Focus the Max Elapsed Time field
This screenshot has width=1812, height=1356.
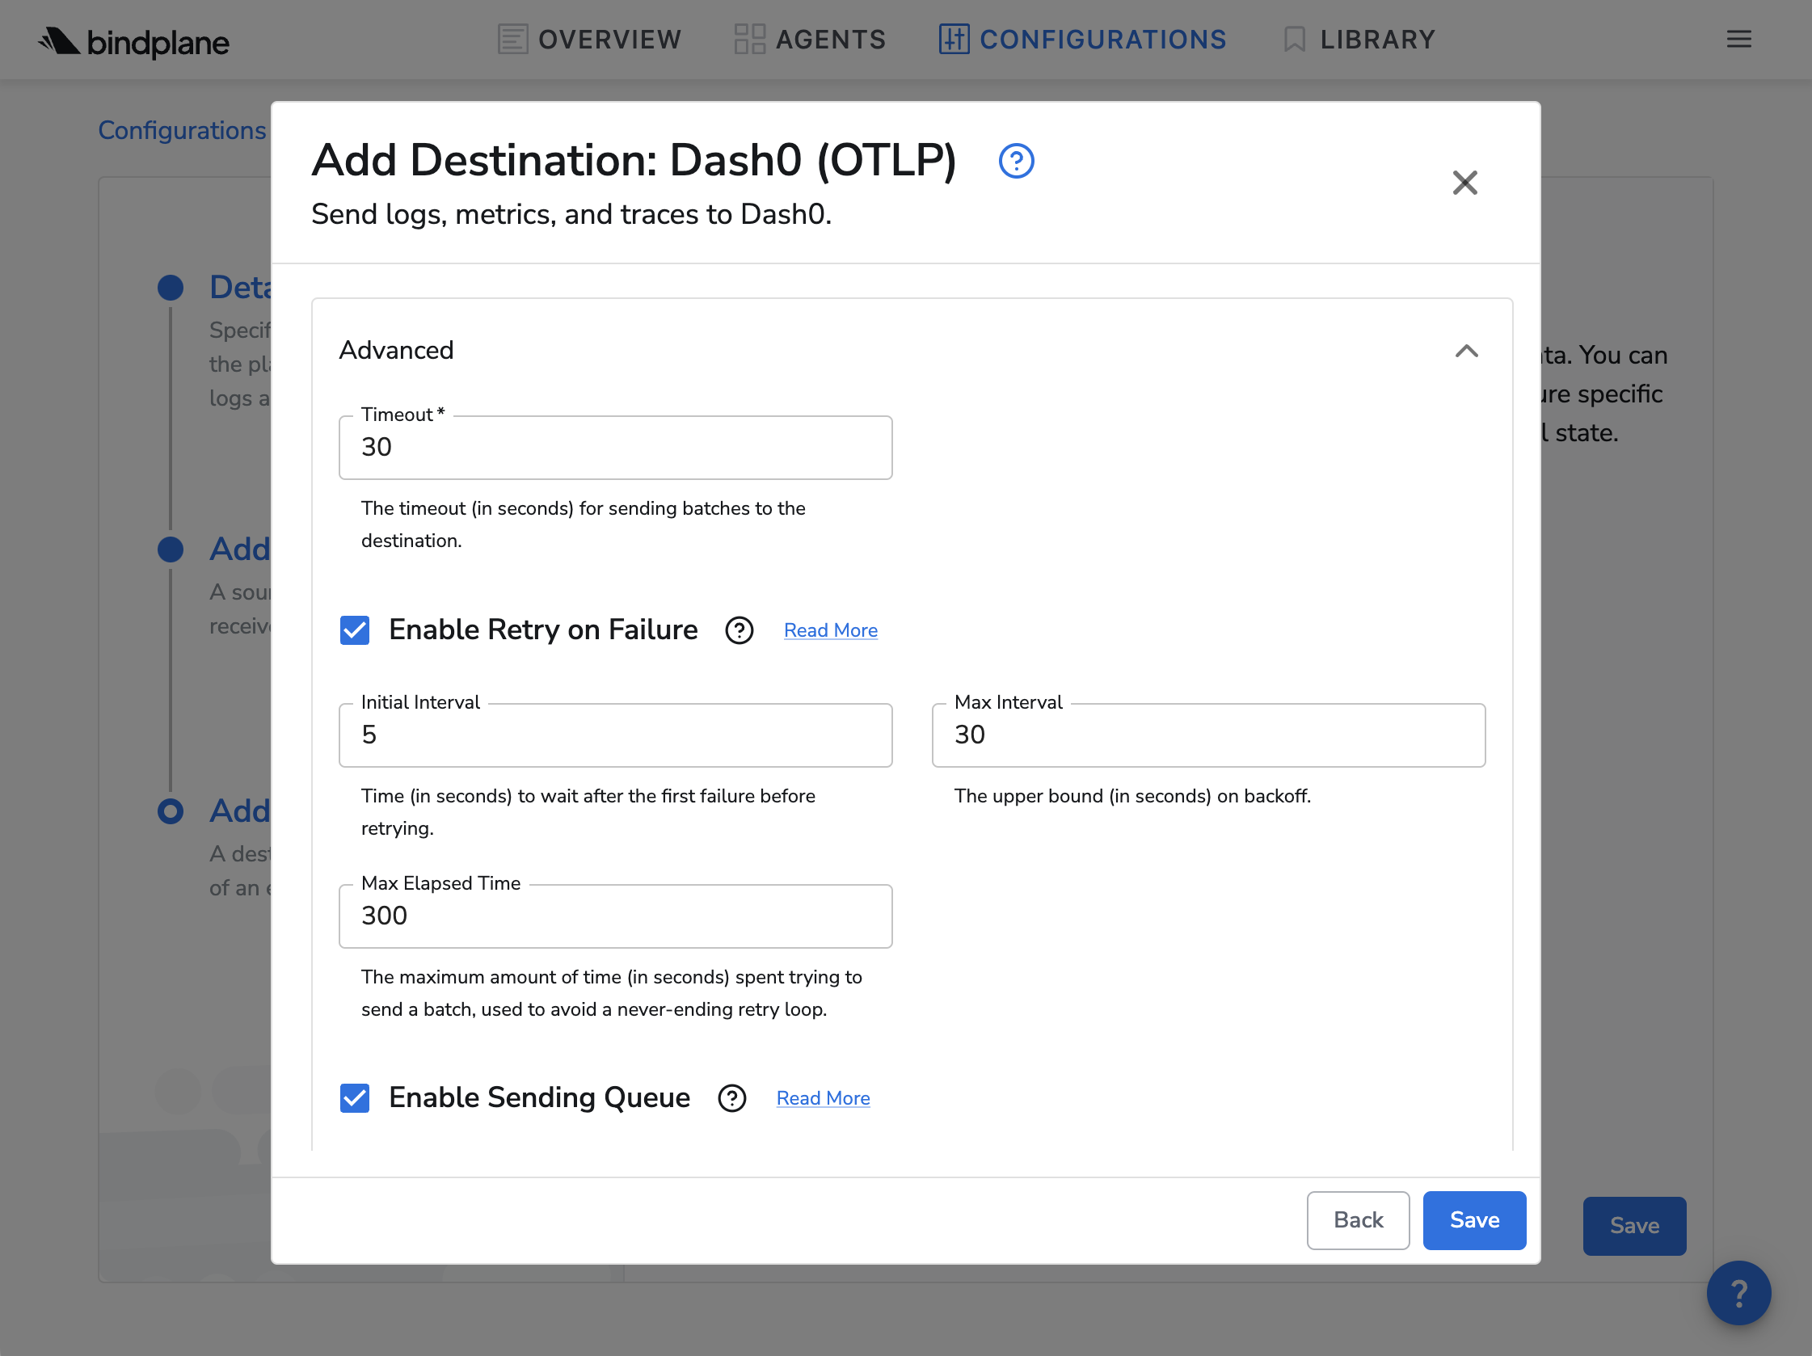pyautogui.click(x=615, y=916)
